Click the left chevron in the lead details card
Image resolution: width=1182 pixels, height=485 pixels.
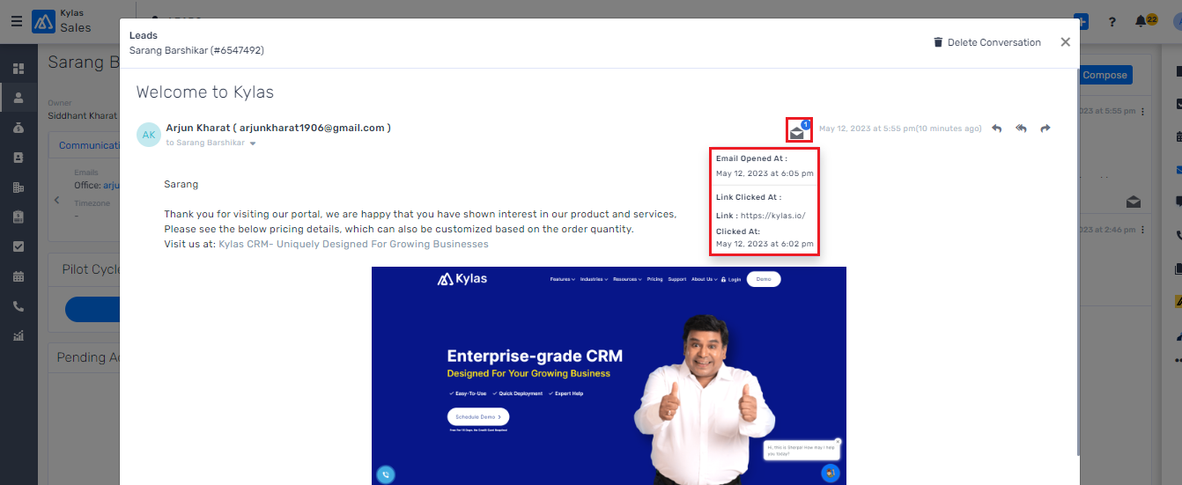click(x=57, y=201)
